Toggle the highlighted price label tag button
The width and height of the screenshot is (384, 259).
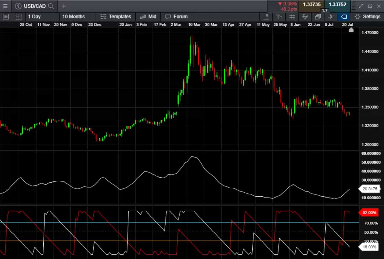point(344,17)
